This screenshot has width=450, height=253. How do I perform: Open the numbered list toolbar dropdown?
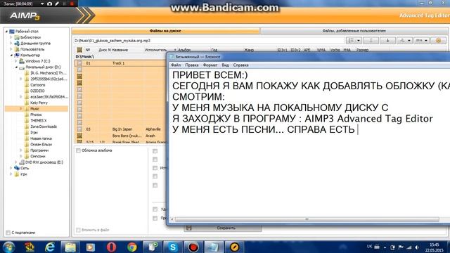(x=354, y=41)
